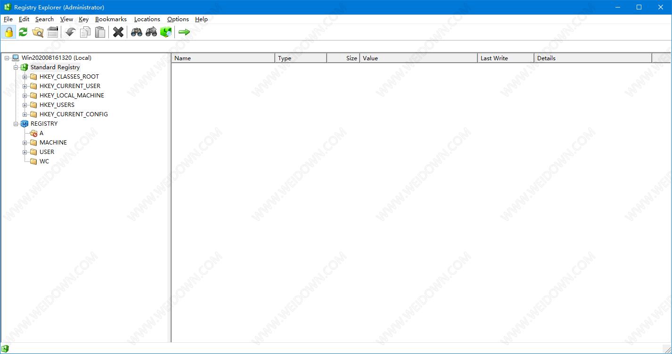
Task: Collapse the Standard Registry node
Action: (x=16, y=67)
